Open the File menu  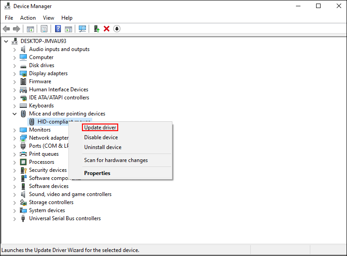click(x=9, y=18)
